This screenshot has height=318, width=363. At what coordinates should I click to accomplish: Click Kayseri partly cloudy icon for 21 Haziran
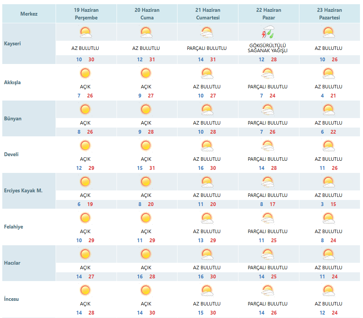click(x=207, y=32)
